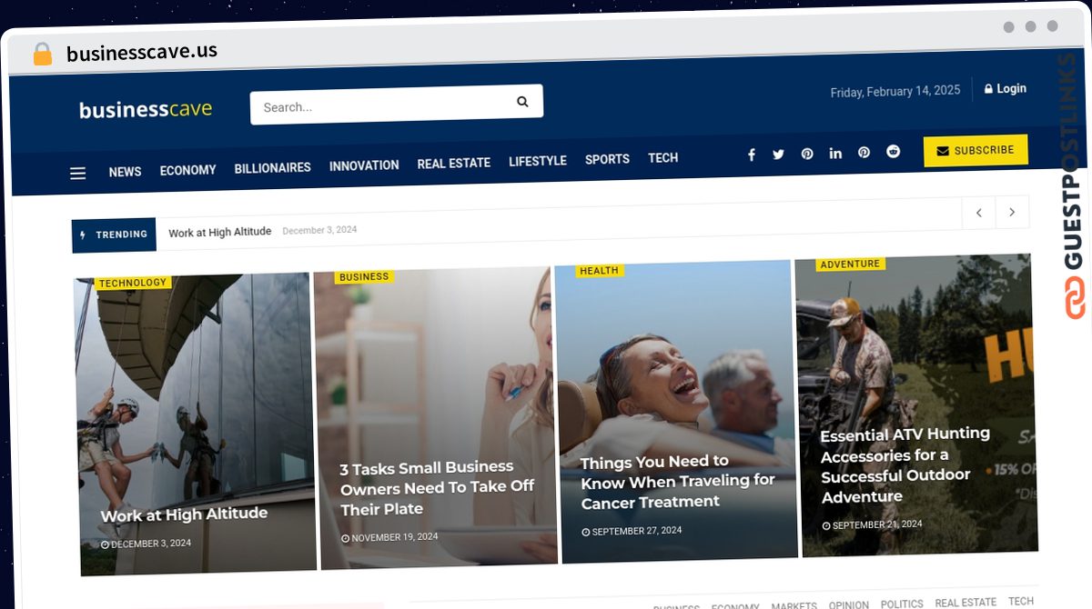The height and width of the screenshot is (609, 1092).
Task: Open 3 Tasks Small Business Owners article
Action: [x=437, y=488]
